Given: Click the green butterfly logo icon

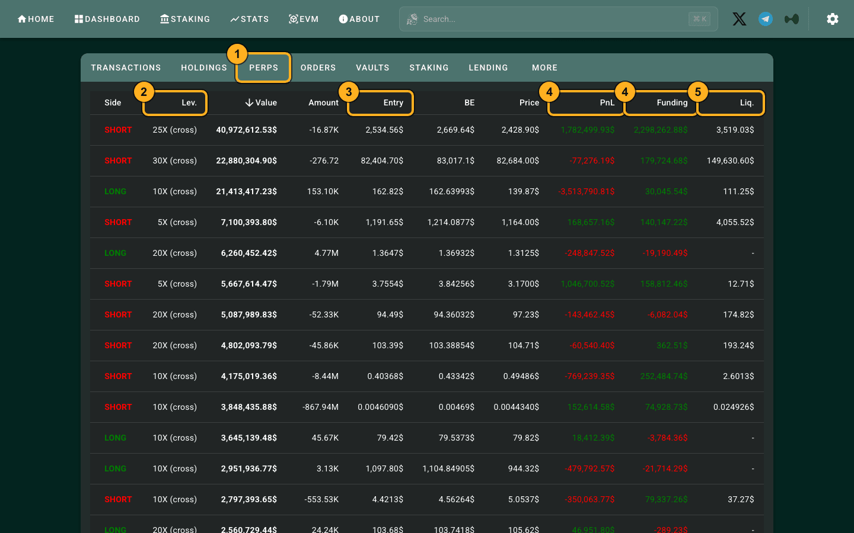Looking at the screenshot, I should click(x=792, y=19).
